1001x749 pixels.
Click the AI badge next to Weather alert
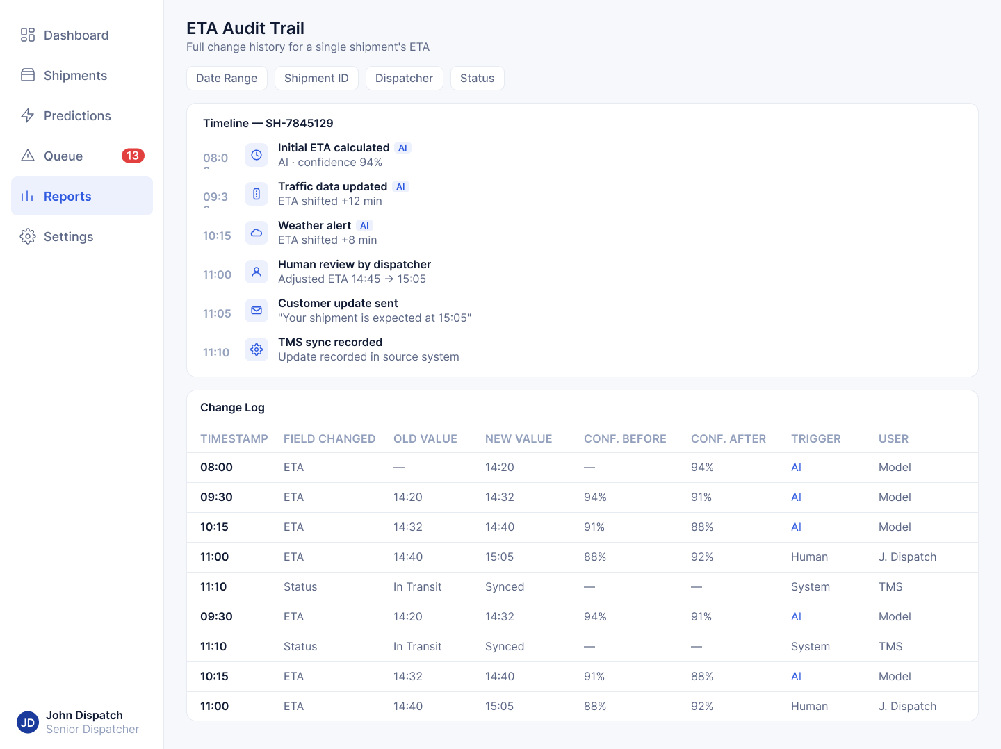[x=364, y=226]
